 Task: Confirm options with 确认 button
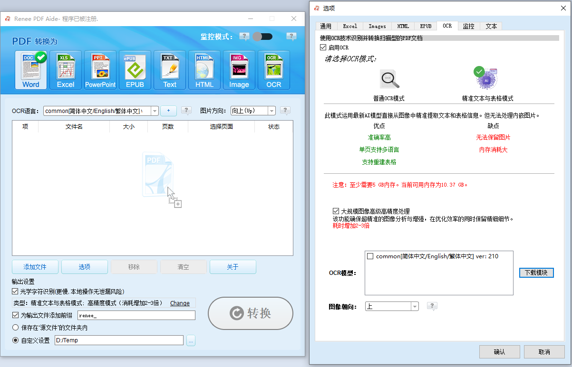point(500,352)
